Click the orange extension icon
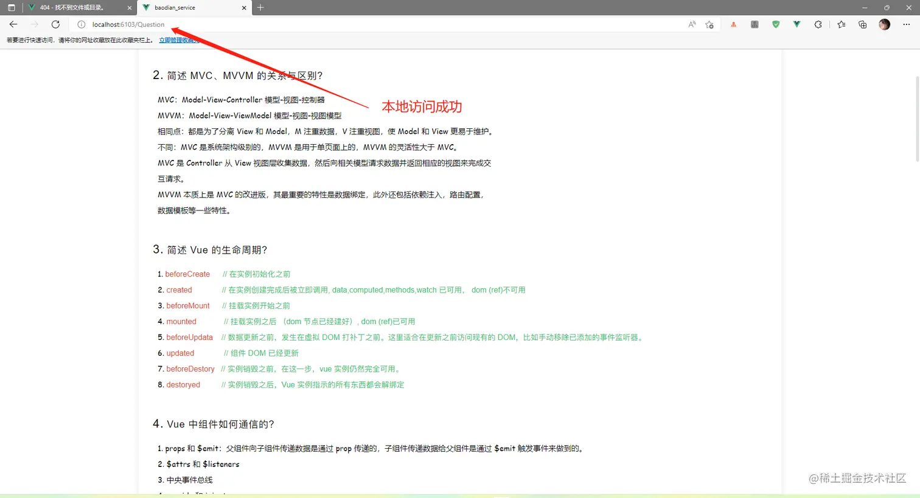The image size is (920, 498). 733,24
